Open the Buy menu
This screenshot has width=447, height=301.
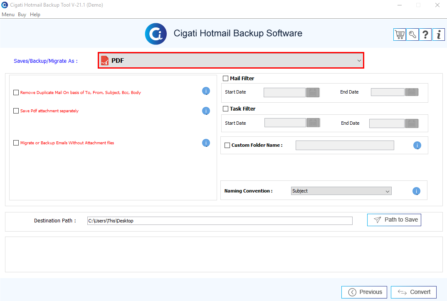[22, 15]
